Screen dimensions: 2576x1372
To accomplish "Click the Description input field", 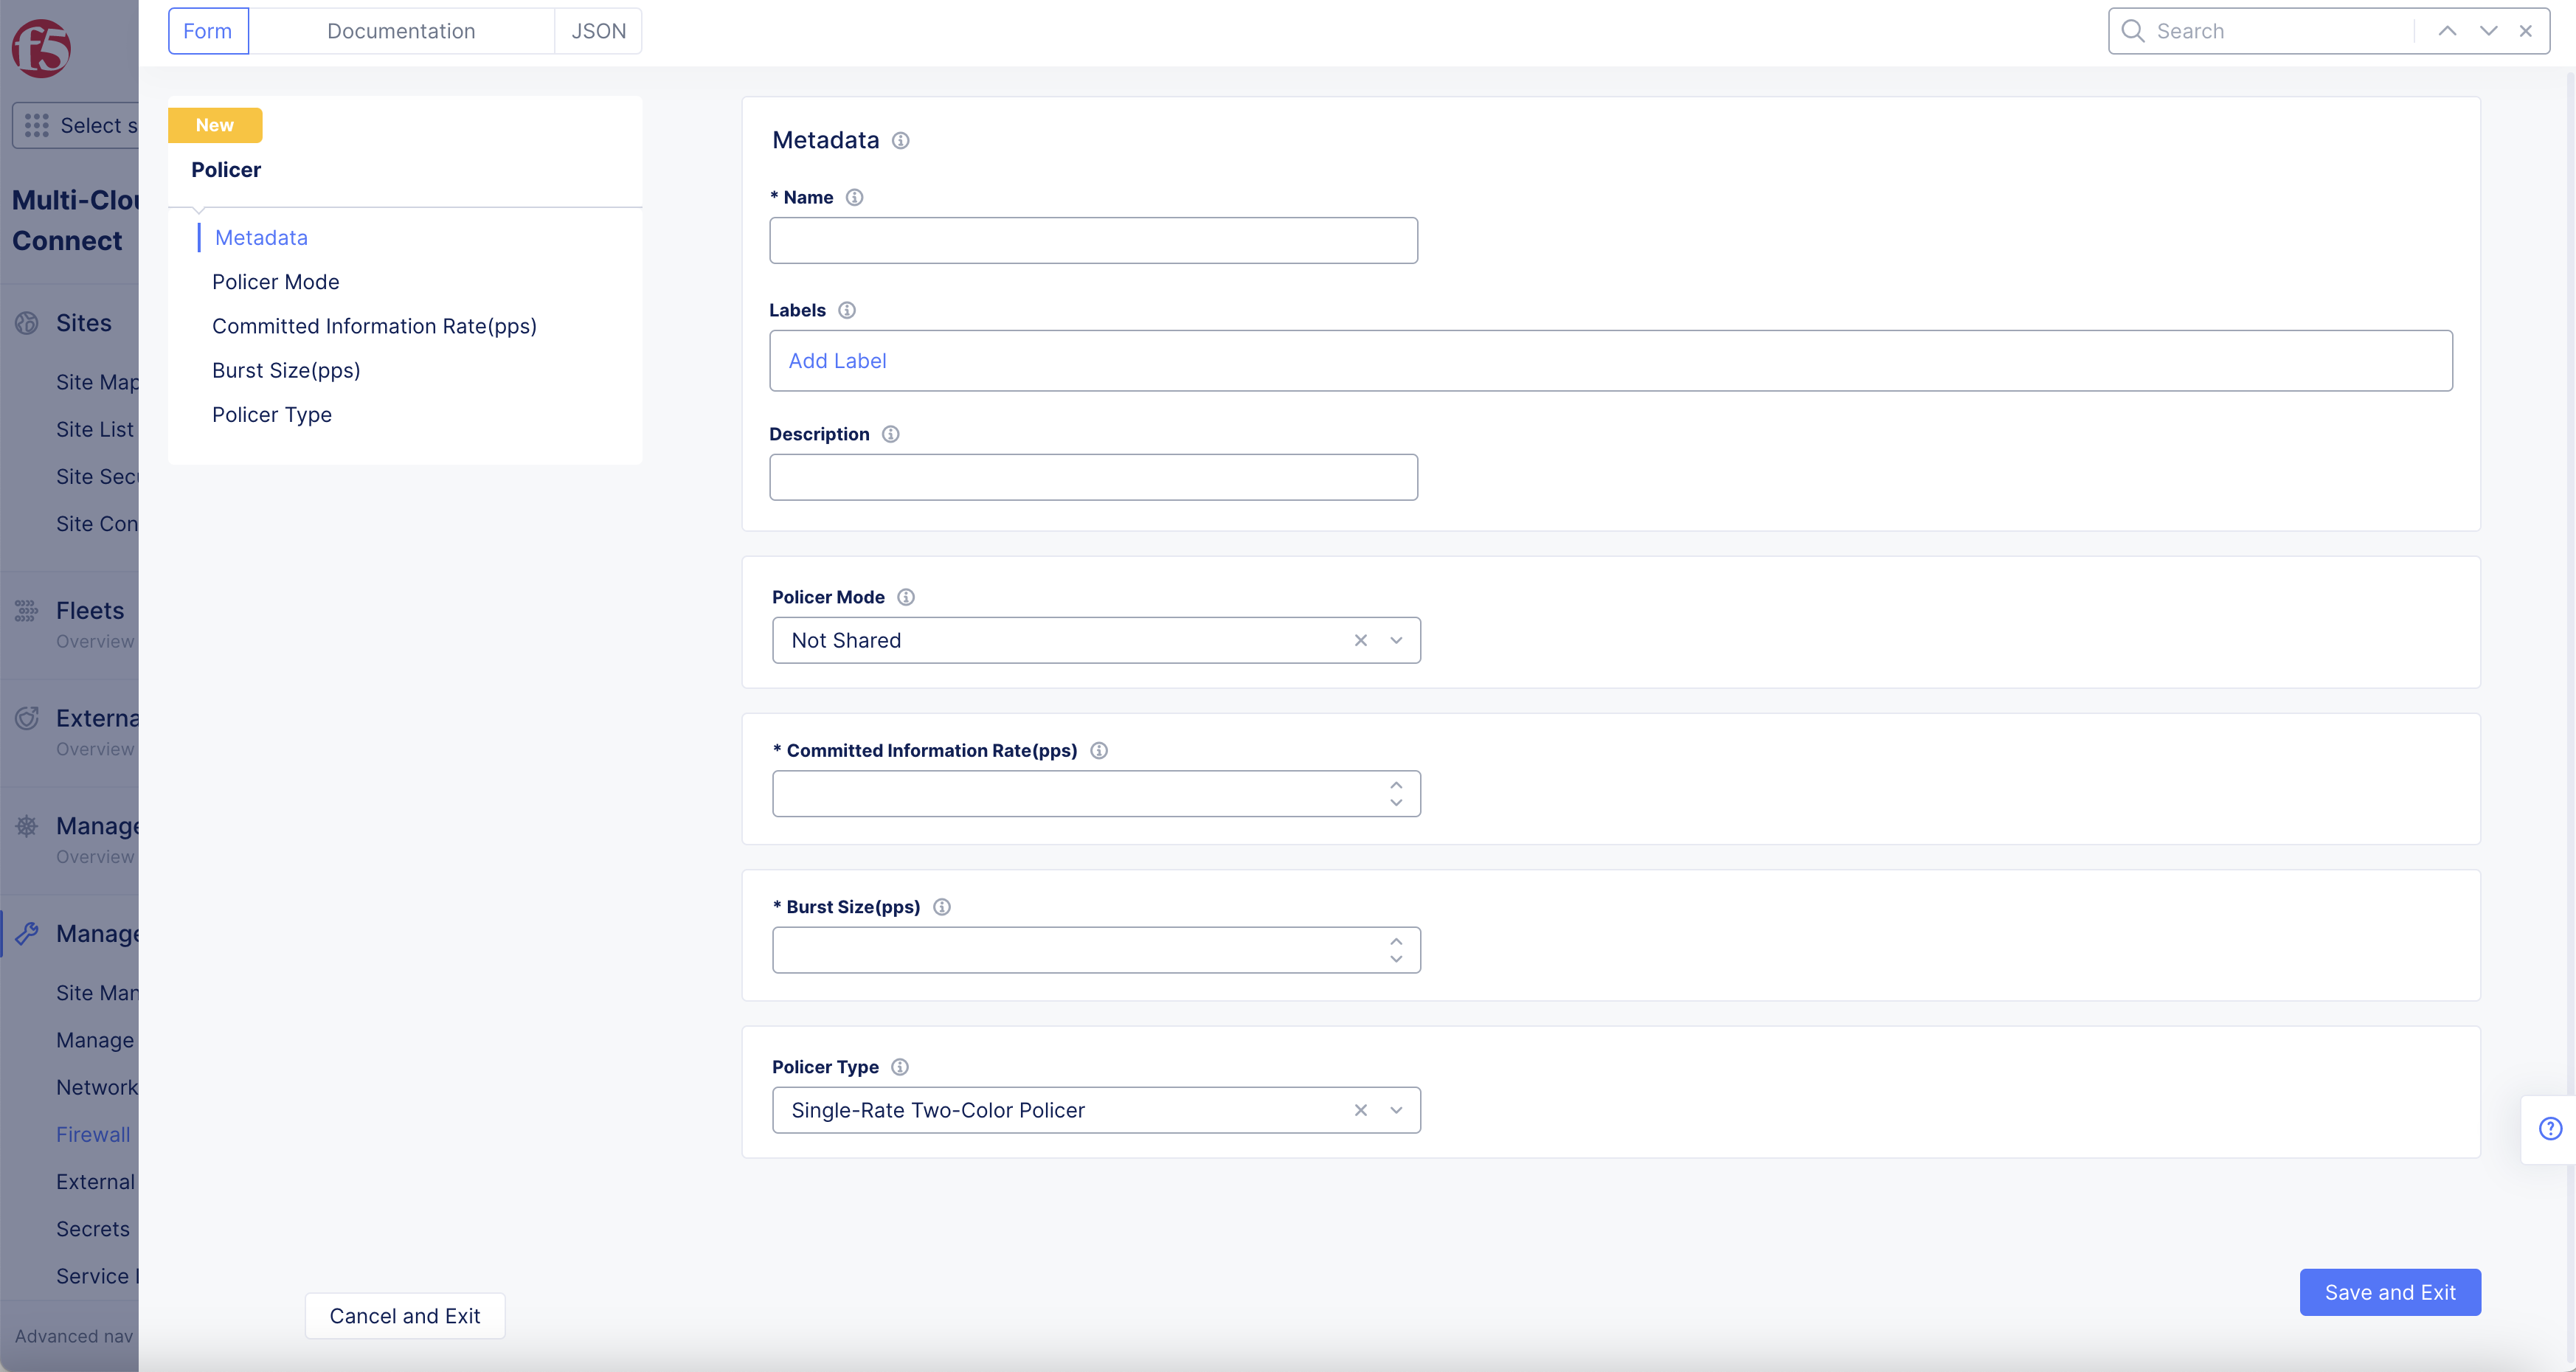I will tap(1093, 477).
